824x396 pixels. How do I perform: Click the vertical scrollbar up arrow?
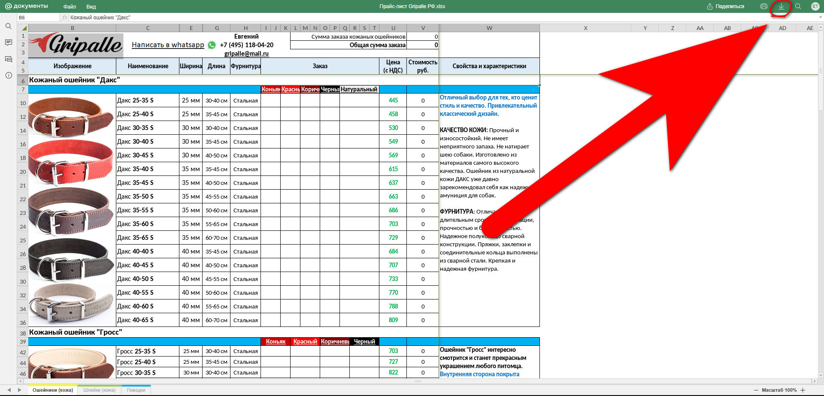click(x=821, y=27)
